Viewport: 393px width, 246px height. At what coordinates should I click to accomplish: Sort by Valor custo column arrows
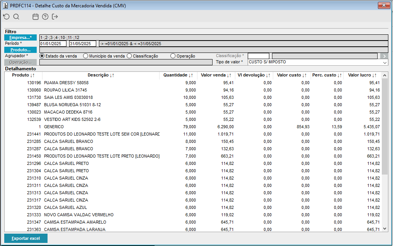coord(304,75)
